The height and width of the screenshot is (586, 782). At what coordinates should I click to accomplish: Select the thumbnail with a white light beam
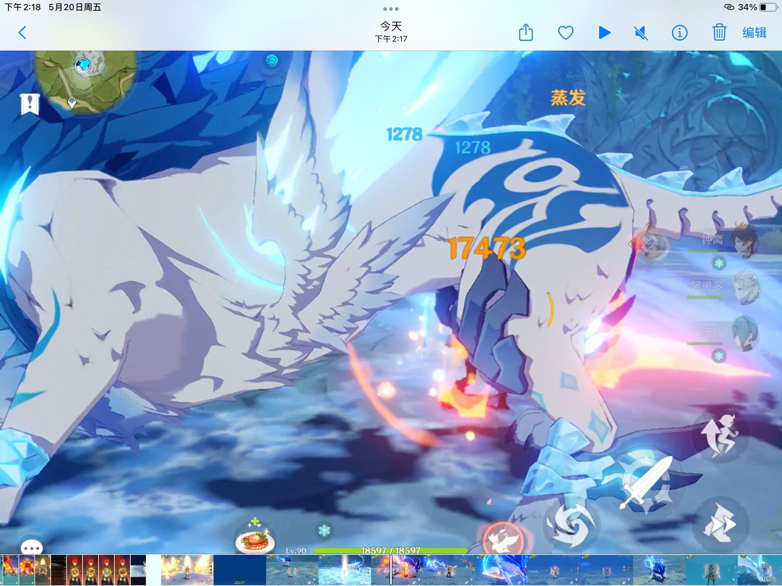345,570
